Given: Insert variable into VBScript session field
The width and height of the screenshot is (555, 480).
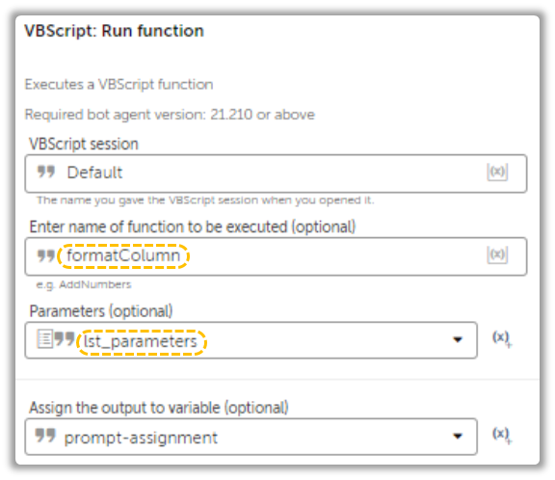Looking at the screenshot, I should pyautogui.click(x=497, y=172).
